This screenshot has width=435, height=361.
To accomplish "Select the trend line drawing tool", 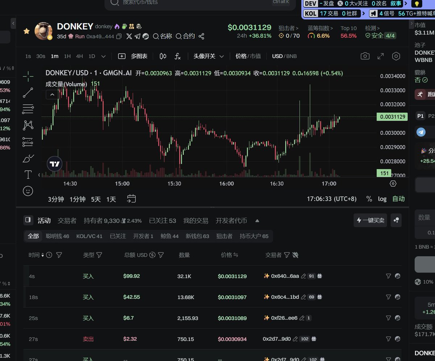I will pos(28,92).
